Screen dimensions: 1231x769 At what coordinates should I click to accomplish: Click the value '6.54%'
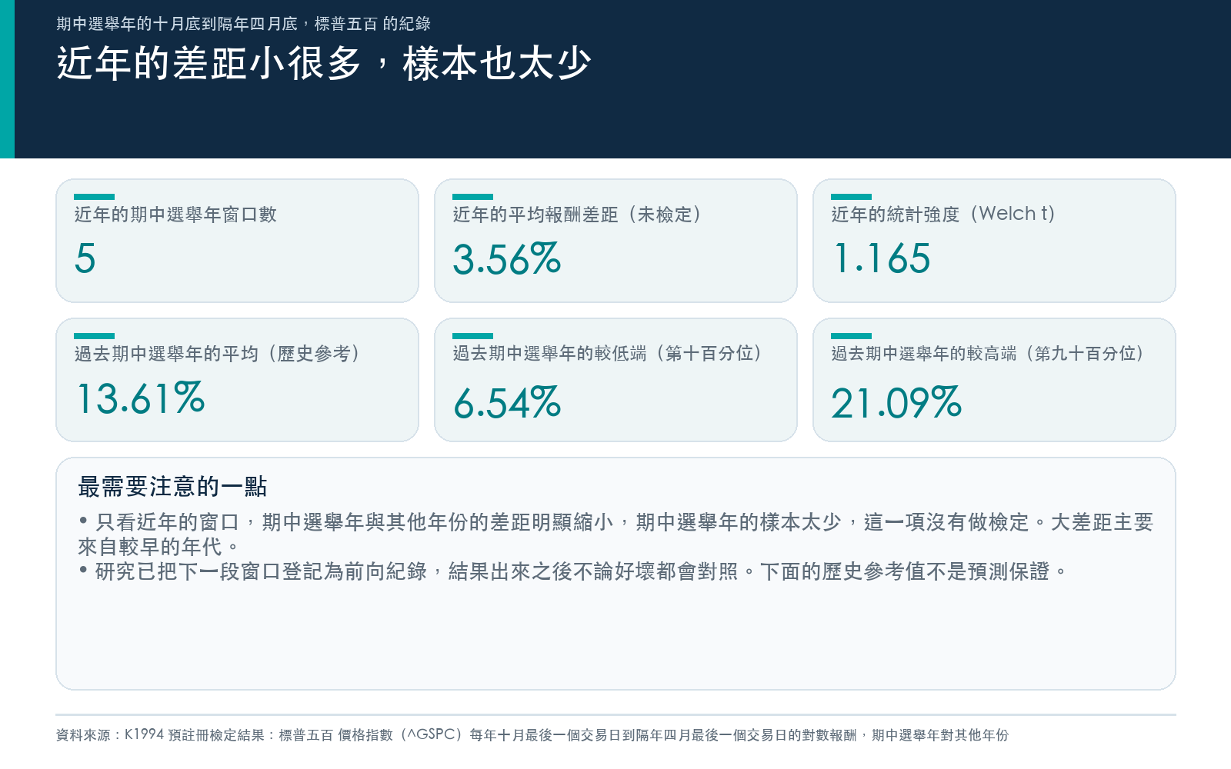point(507,403)
